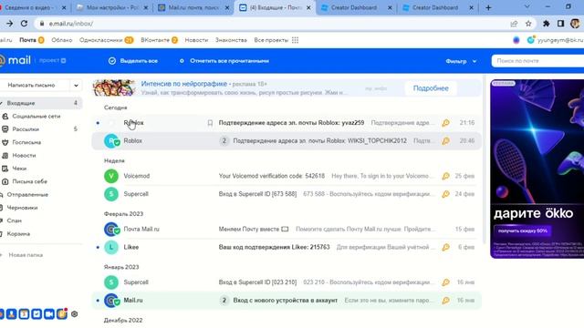
Task: Select 'Почта Mail.ru' email via its avatar
Action: pos(111,229)
